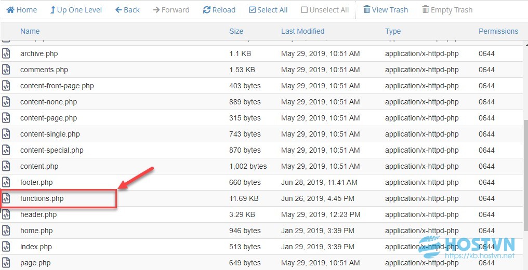The width and height of the screenshot is (528, 270).
Task: Click the footer.php file icon
Action: (x=6, y=182)
